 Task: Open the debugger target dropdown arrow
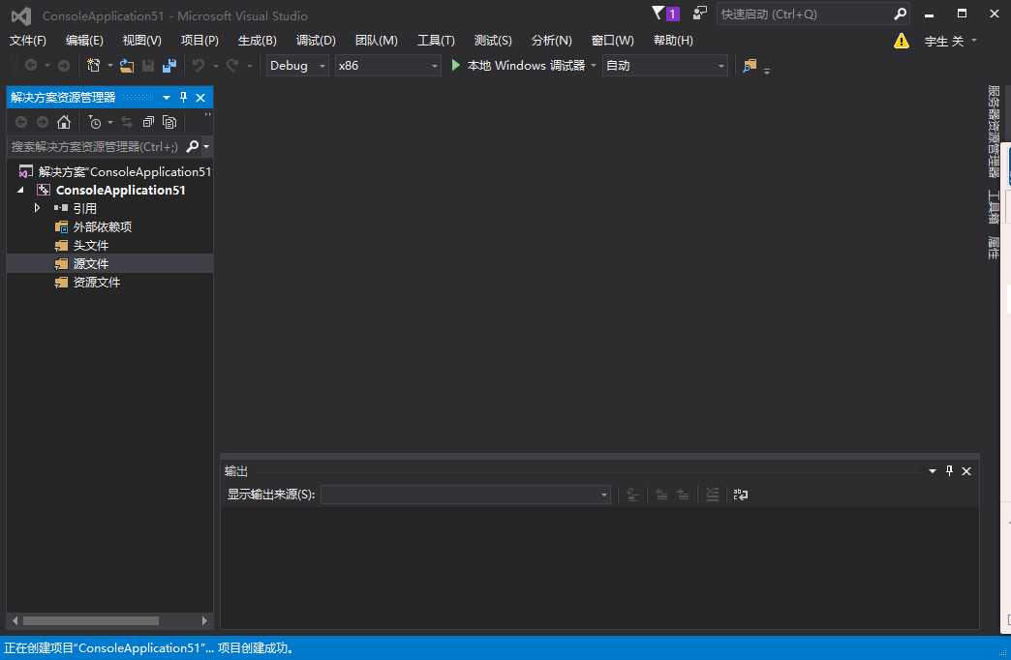(x=594, y=65)
